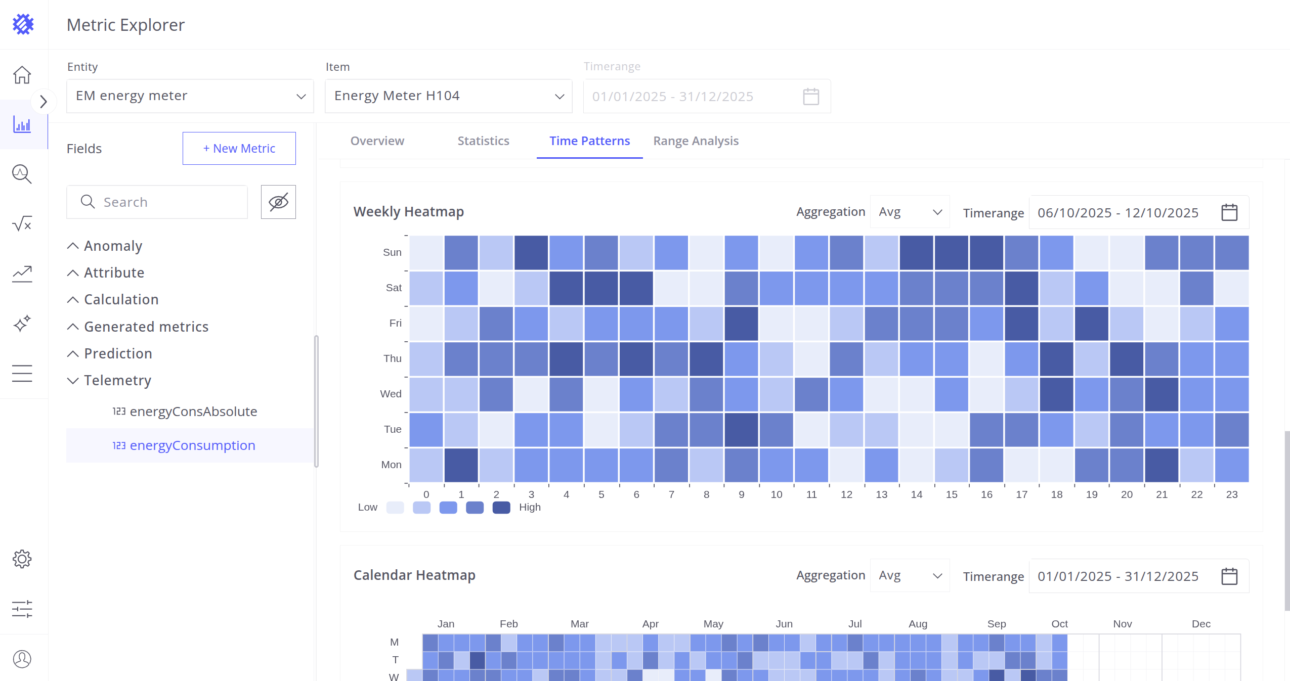This screenshot has height=681, width=1290.
Task: Open the sliders configuration icon
Action: (22, 609)
